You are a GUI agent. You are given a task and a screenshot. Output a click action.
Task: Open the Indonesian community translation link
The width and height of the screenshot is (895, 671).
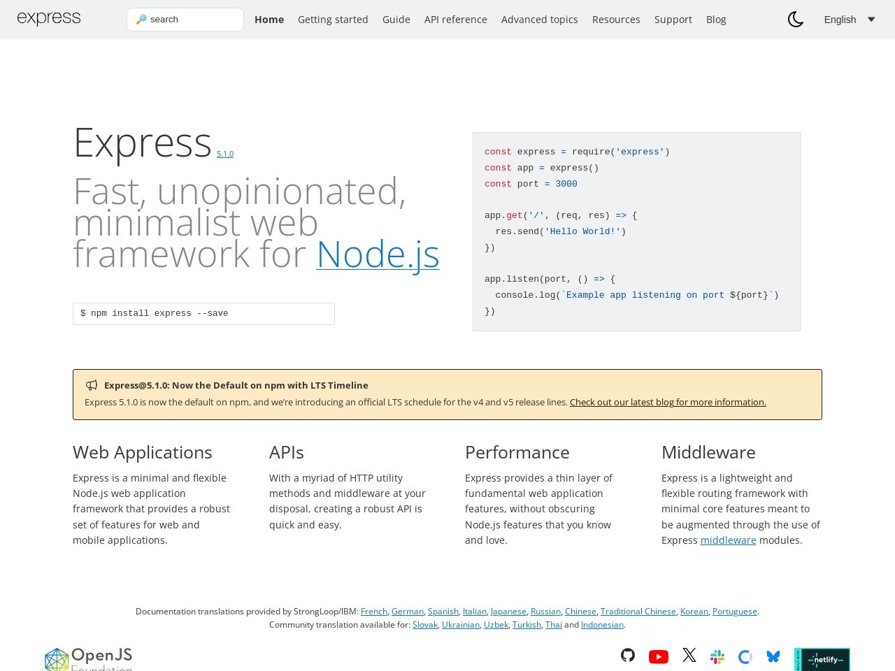tap(602, 625)
